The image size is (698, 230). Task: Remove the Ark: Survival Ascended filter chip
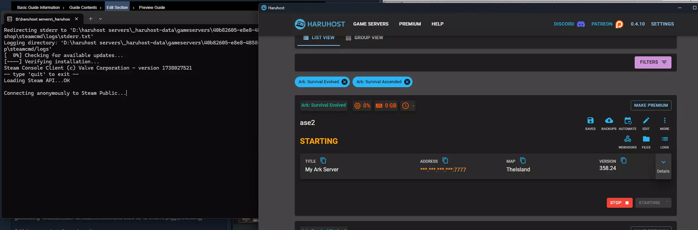(407, 82)
